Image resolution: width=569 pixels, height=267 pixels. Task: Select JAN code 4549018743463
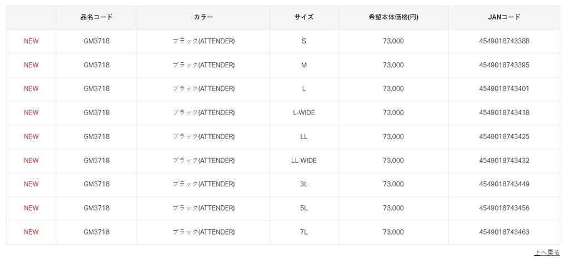[x=504, y=232]
